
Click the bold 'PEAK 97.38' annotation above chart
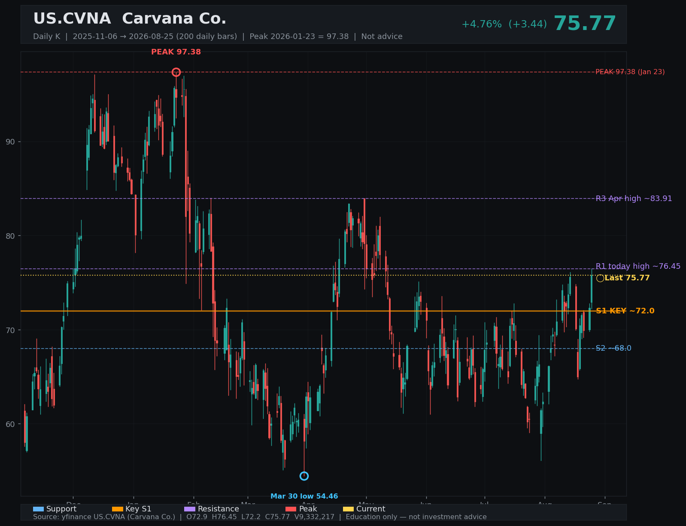176,52
